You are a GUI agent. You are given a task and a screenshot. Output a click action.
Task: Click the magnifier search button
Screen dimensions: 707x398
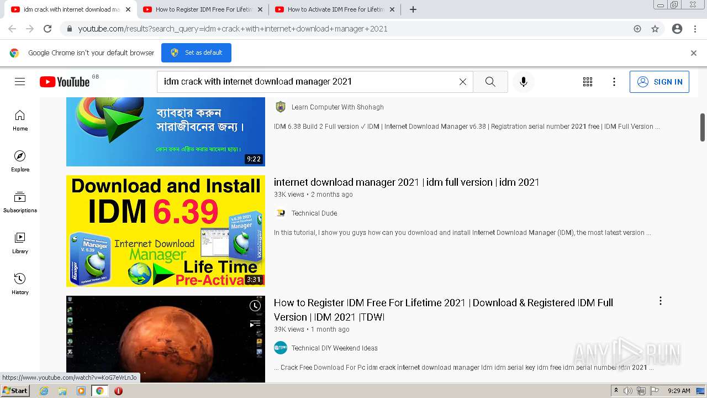[490, 82]
